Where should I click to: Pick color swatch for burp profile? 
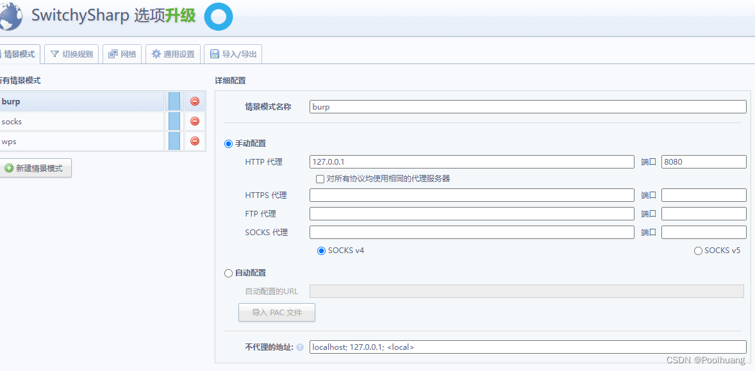pos(174,101)
